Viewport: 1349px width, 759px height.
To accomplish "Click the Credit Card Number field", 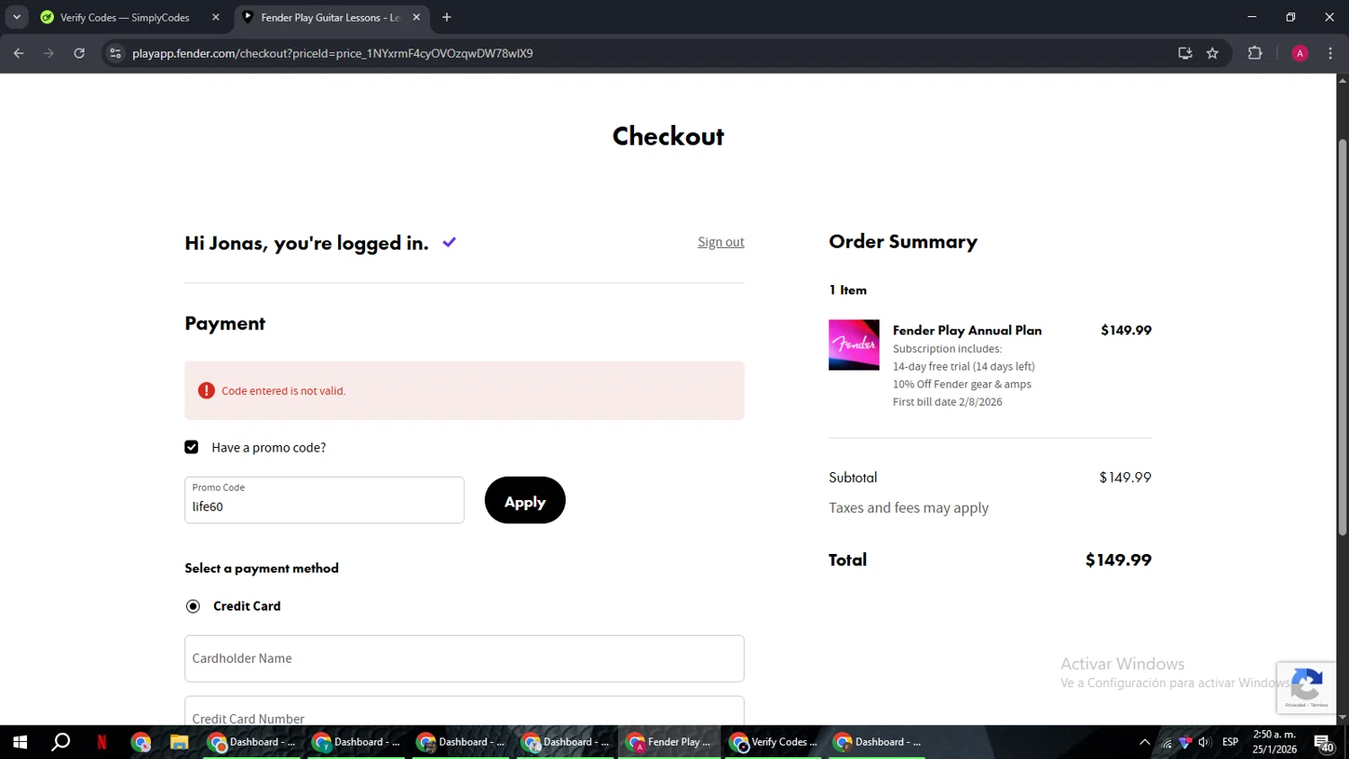I will 464,710.
